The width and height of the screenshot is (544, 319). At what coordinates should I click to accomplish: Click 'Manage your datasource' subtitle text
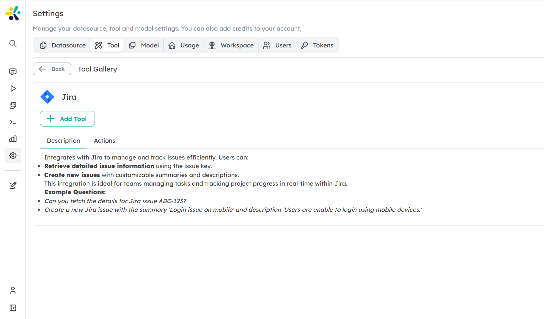point(167,29)
